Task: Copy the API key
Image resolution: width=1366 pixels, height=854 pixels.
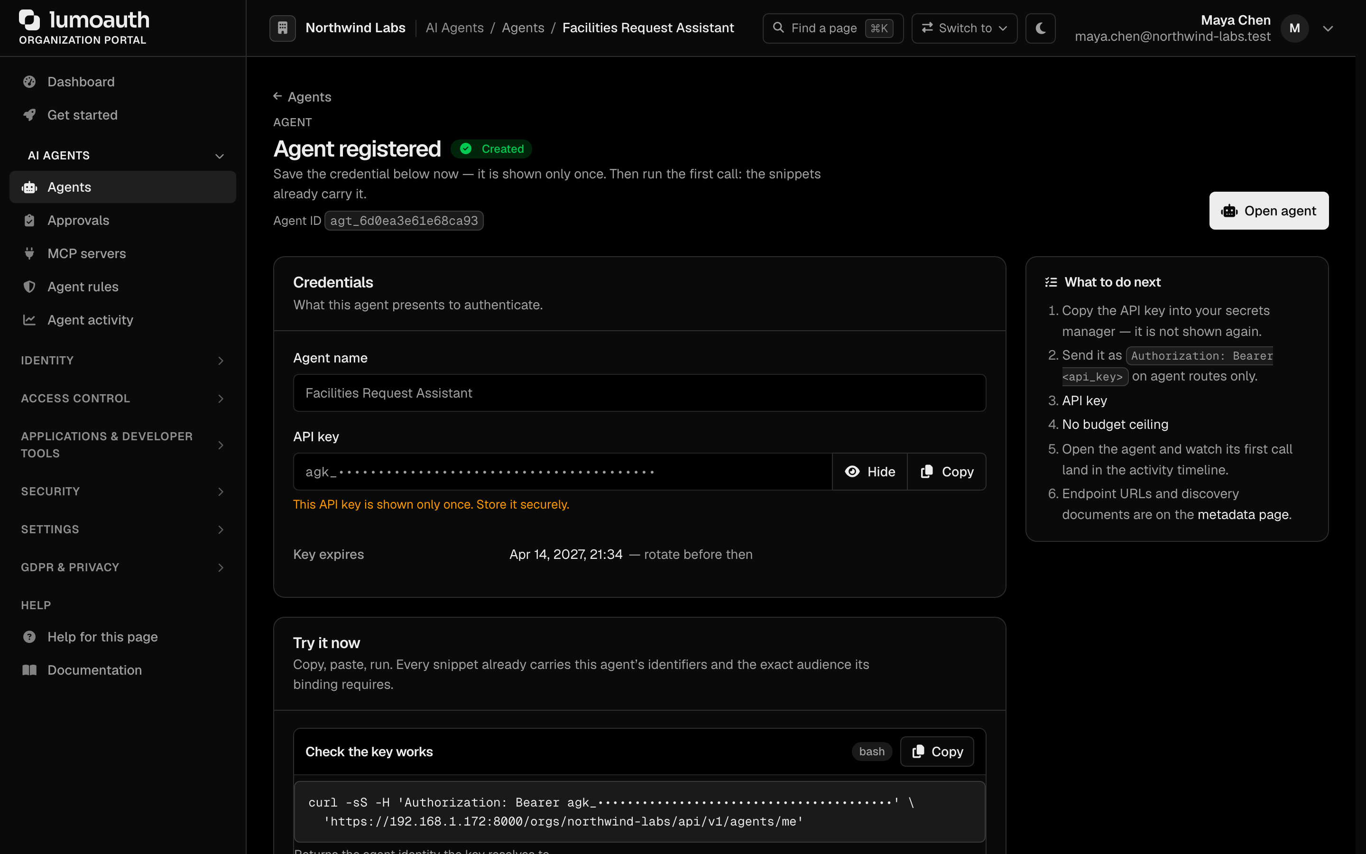Action: point(947,472)
